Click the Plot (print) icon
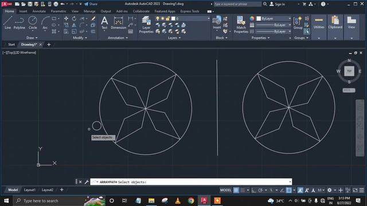367x206 pixels. point(56,4)
